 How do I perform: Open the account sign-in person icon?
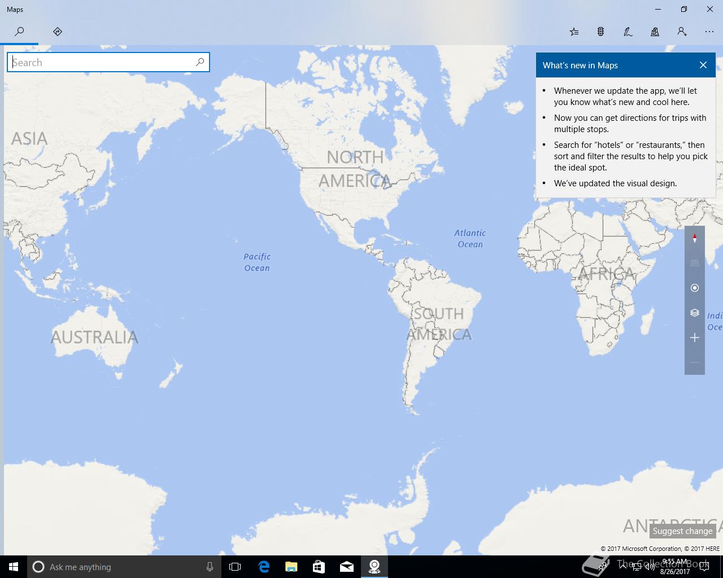(x=682, y=32)
